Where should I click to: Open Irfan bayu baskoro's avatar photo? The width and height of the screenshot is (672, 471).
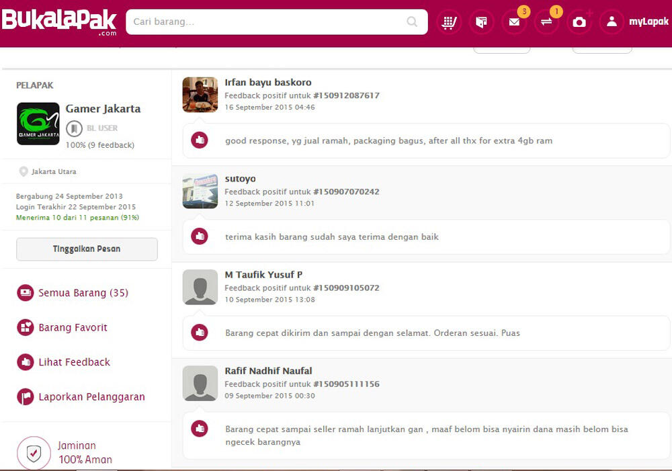point(200,95)
